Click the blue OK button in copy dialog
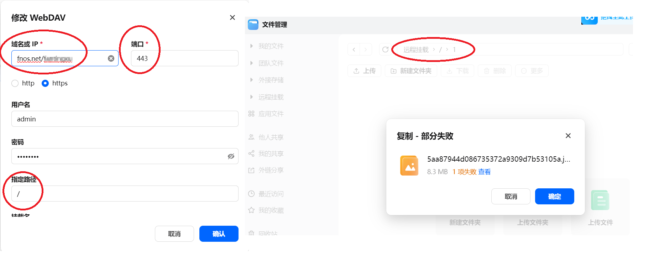Image resolution: width=654 pixels, height=256 pixels. (555, 197)
